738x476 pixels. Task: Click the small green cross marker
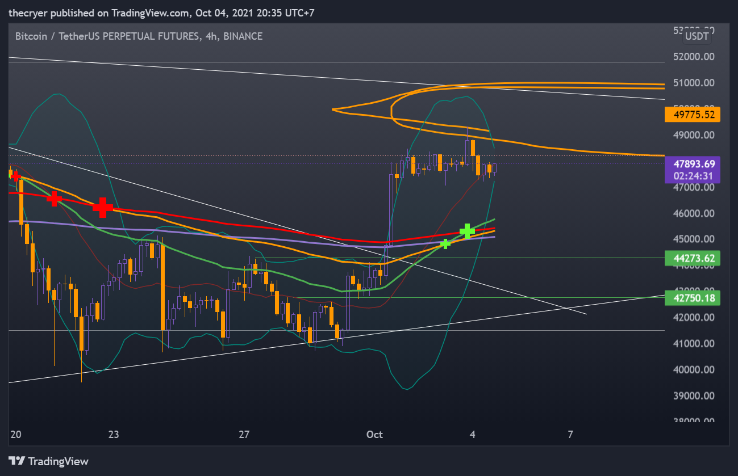[446, 244]
